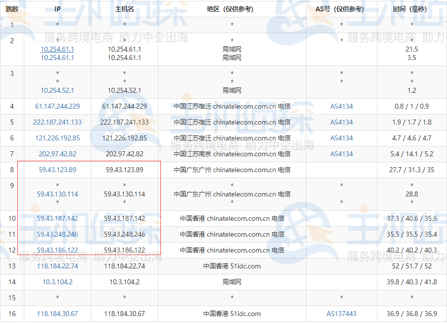Click the AS4134 link on hop 4
The width and height of the screenshot is (447, 324).
click(341, 106)
